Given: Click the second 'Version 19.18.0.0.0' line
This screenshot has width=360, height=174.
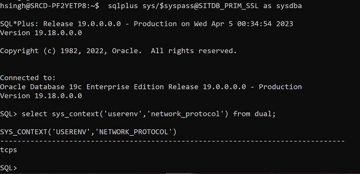Looking at the screenshot, I should (41, 96).
